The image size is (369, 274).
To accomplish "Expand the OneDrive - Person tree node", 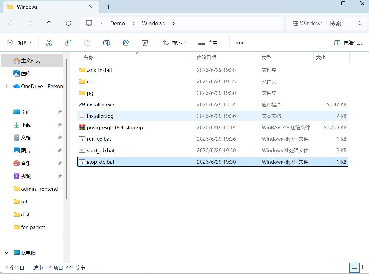I will pyautogui.click(x=7, y=86).
